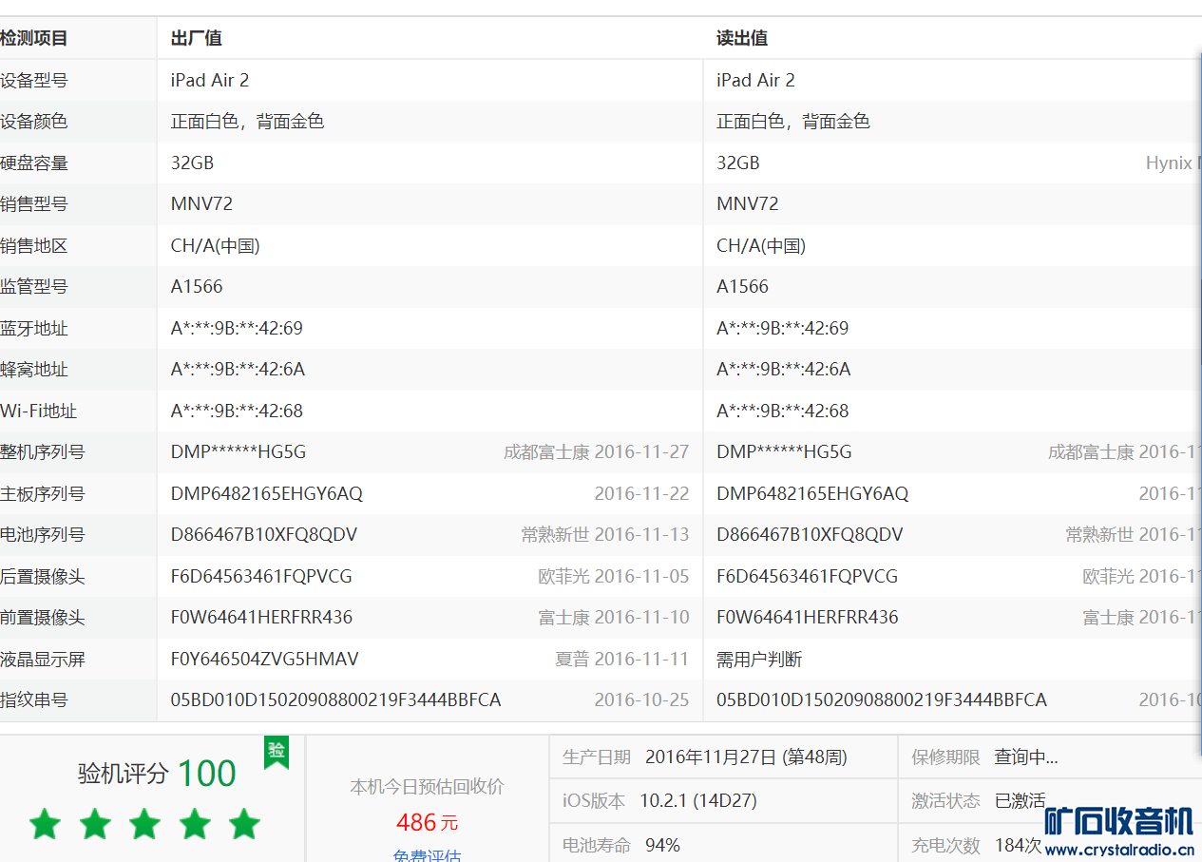Click fingerprint serial 05BD010D… in 出厂值 column
This screenshot has height=862, width=1202.
coord(335,700)
